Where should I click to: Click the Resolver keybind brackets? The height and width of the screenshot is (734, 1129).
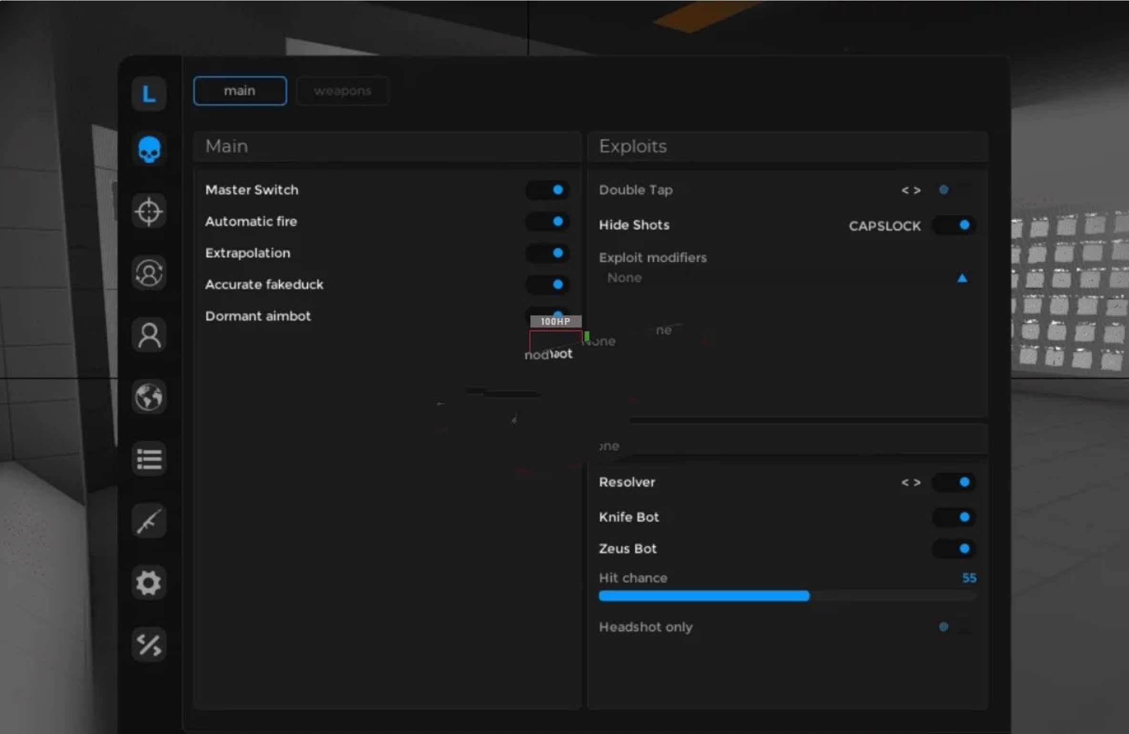(911, 483)
